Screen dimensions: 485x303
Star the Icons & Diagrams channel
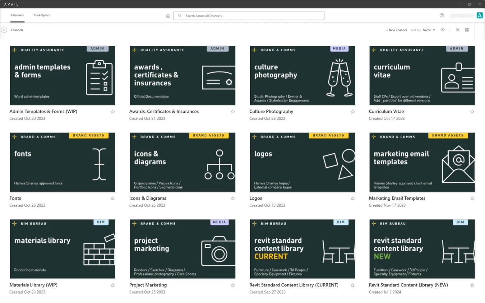[x=233, y=198]
